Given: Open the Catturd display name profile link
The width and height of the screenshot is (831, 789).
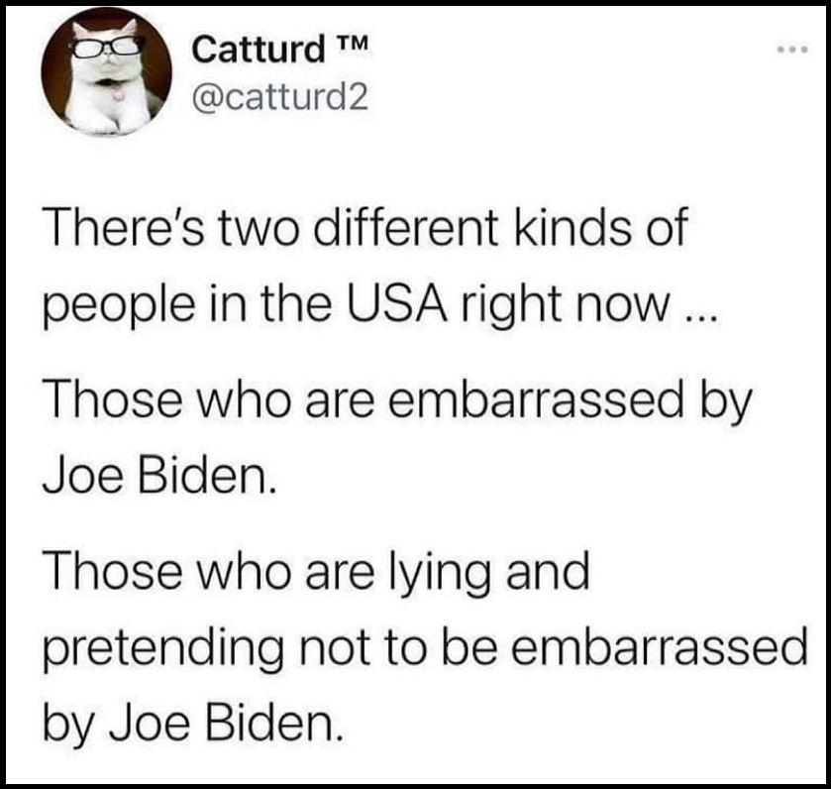Looking at the screenshot, I should click(x=259, y=49).
